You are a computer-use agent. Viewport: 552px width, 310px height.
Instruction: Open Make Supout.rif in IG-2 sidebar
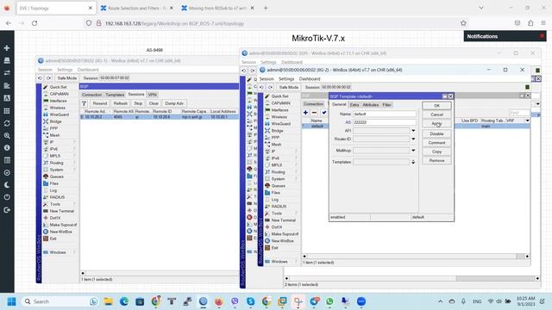[x=285, y=233]
